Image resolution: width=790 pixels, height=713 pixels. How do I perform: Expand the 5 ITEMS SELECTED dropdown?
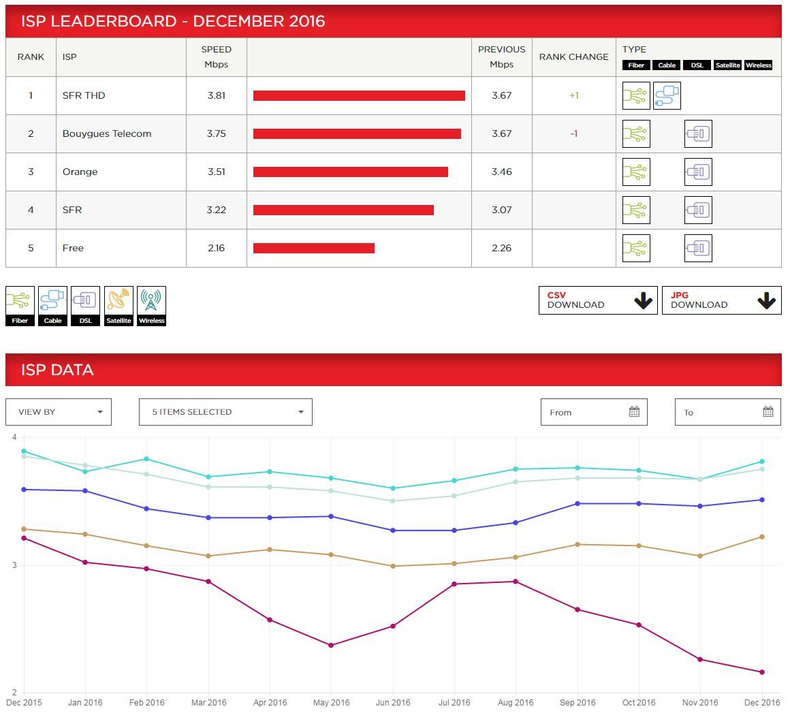click(x=225, y=412)
